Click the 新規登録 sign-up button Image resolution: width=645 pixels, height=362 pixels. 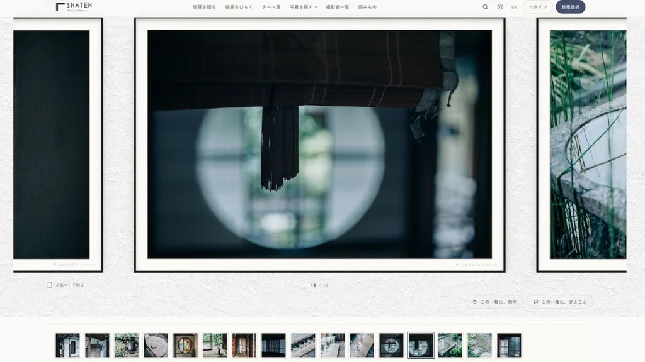point(570,7)
